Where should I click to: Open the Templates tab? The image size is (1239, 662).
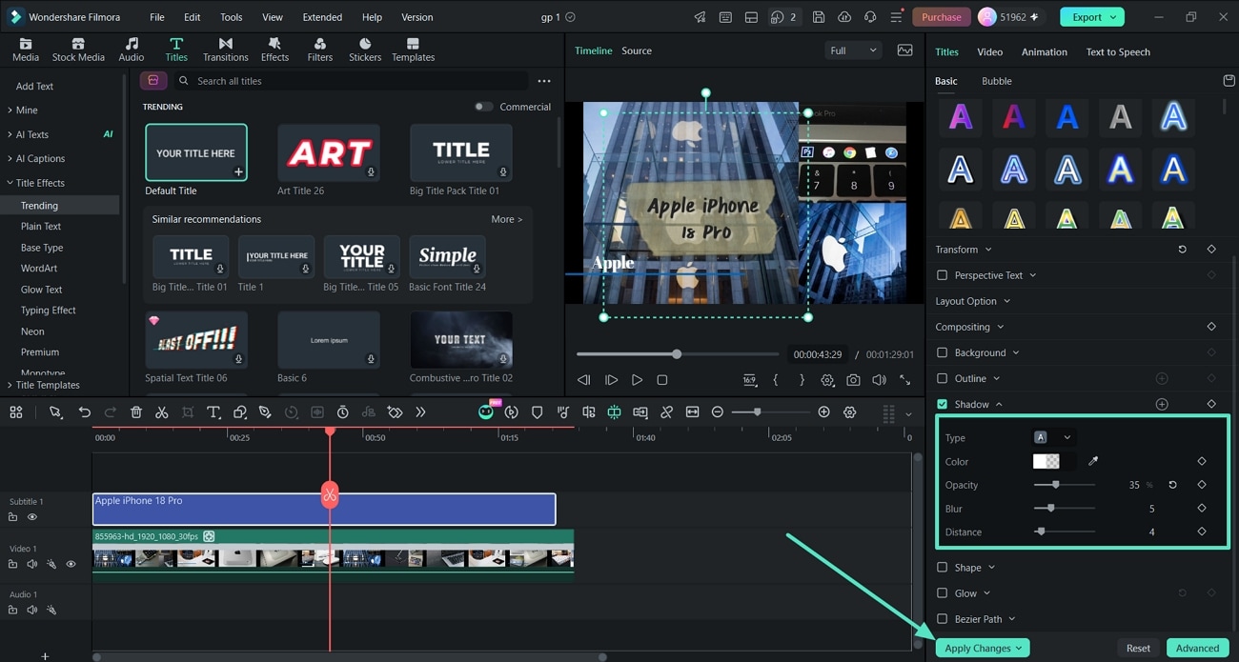coord(413,50)
